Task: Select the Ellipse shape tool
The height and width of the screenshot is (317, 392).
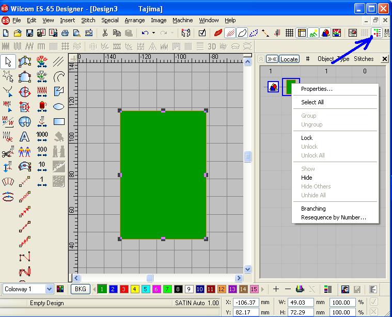Action: 59,107
